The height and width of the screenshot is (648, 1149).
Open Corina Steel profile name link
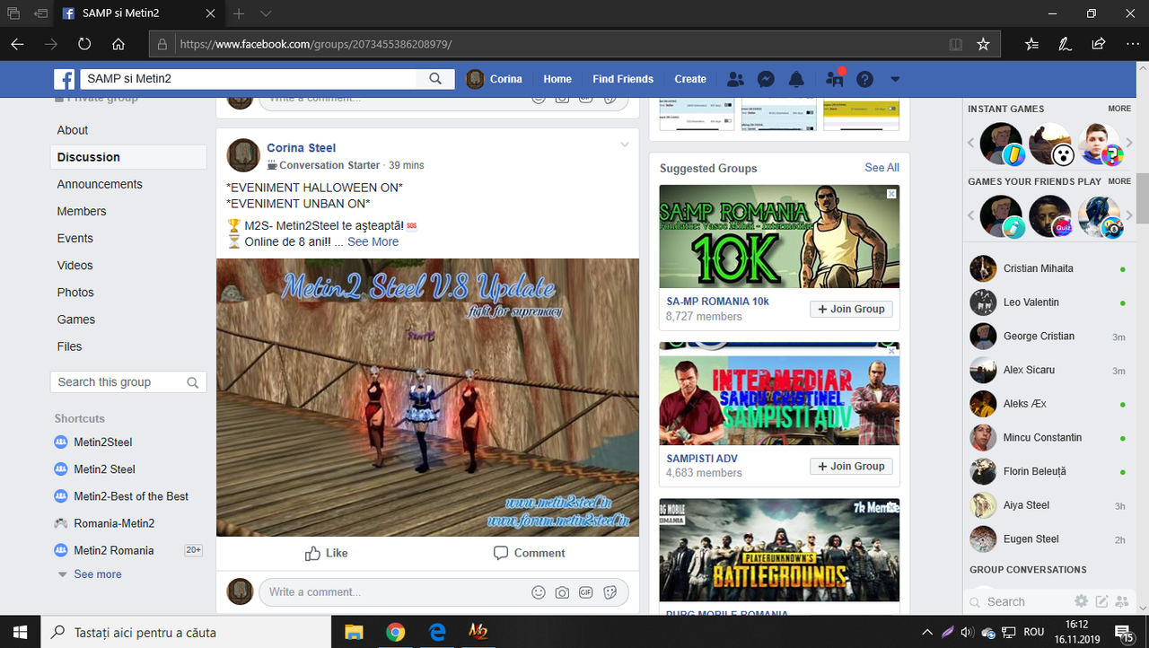(x=302, y=148)
